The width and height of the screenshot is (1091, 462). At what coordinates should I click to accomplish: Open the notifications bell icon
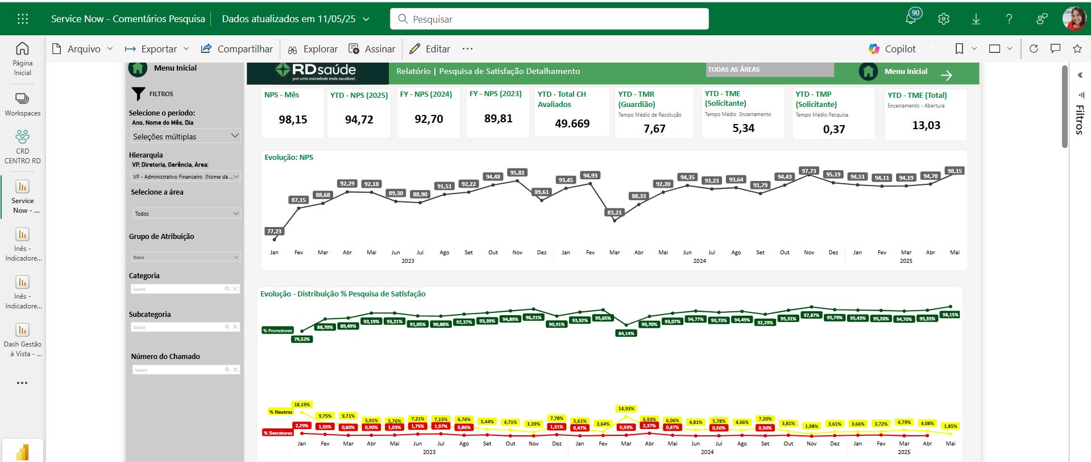click(x=911, y=18)
